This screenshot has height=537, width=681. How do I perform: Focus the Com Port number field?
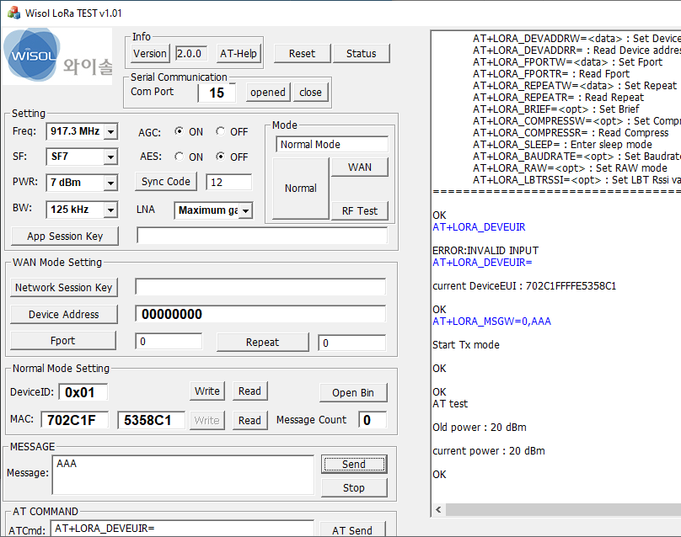[x=217, y=93]
